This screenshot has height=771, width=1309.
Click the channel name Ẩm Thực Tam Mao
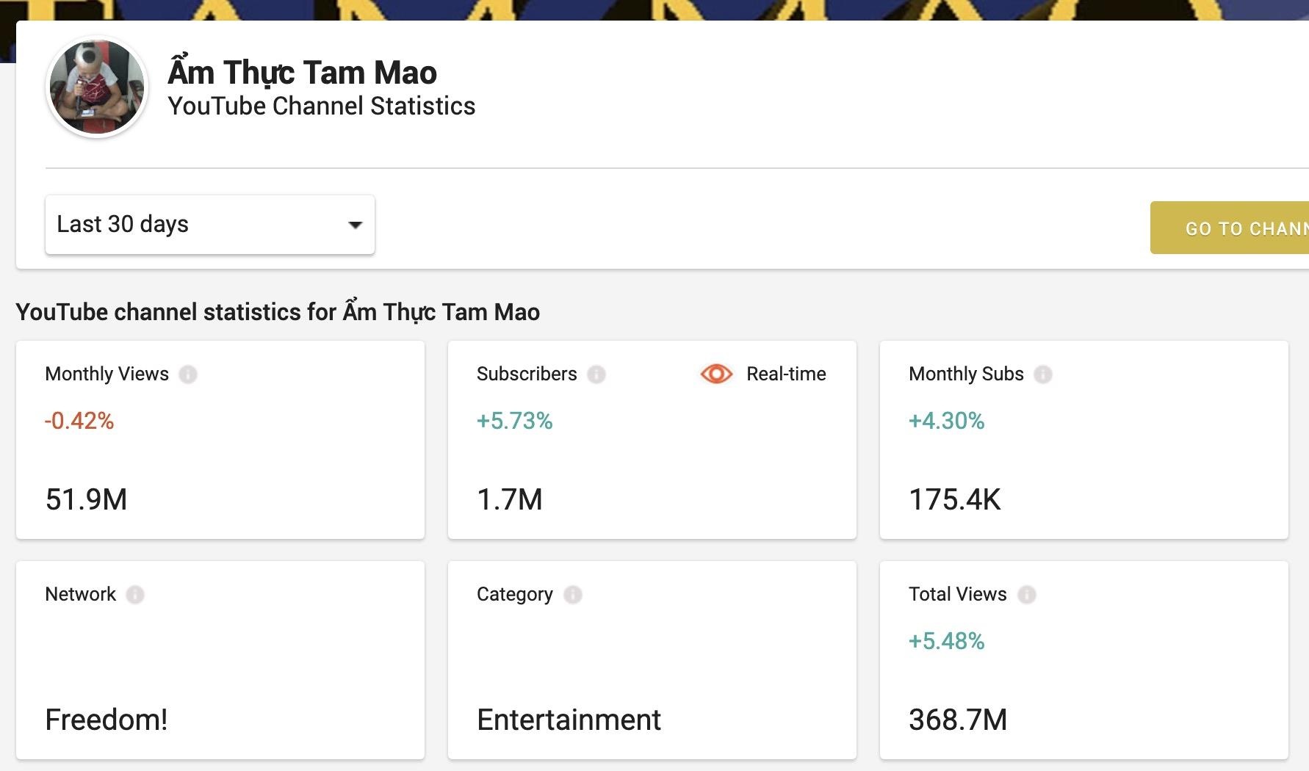click(301, 71)
